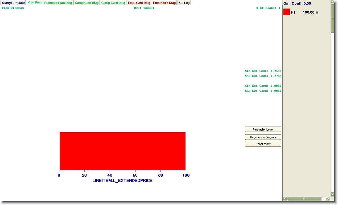Click the red plan region in the diagram
The width and height of the screenshot is (338, 205).
[x=122, y=151]
